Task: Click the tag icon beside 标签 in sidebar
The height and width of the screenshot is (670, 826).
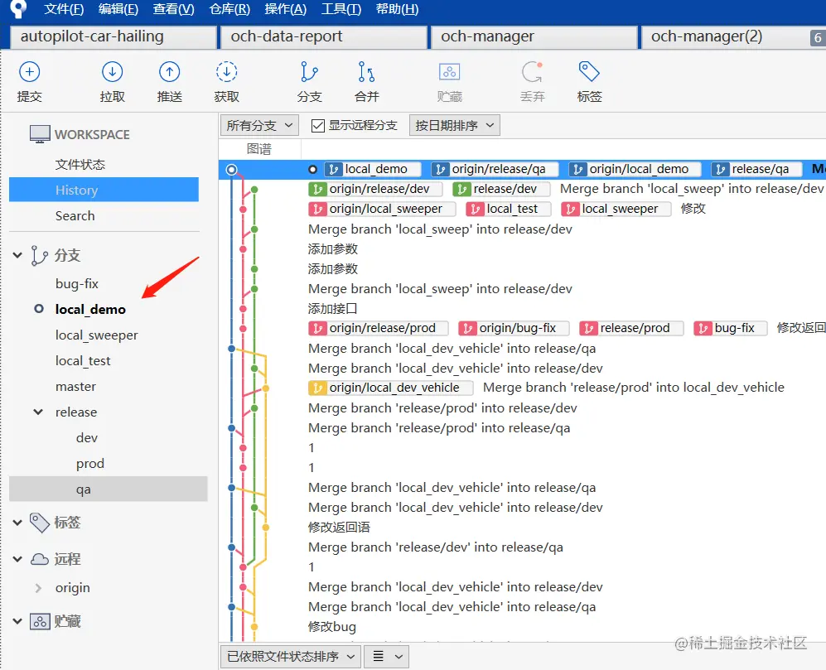Action: pos(40,523)
